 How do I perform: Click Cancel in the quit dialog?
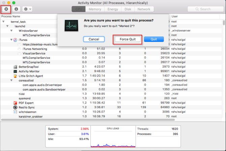[x=94, y=39]
